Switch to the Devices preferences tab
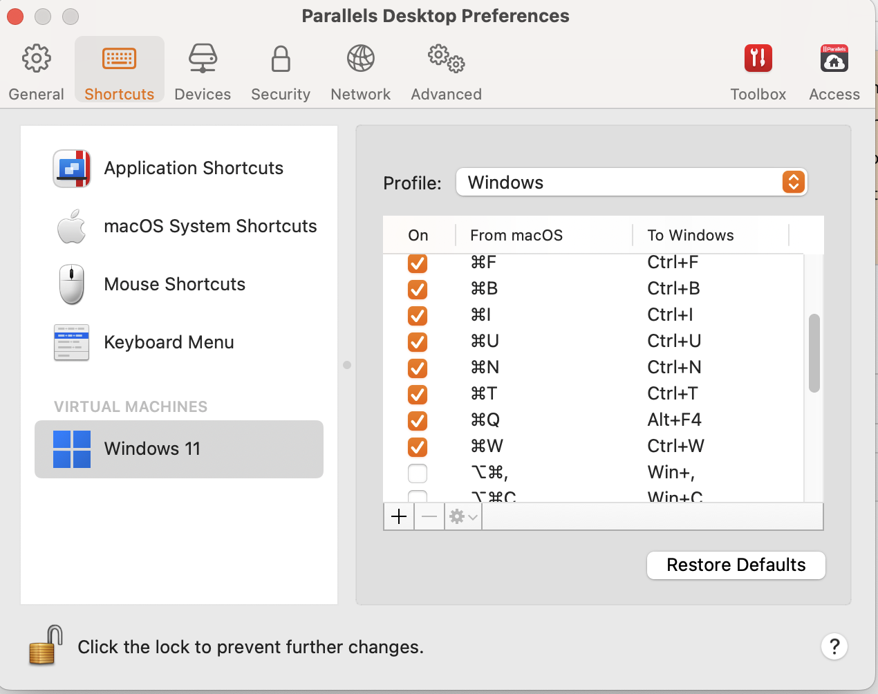The width and height of the screenshot is (878, 694). pyautogui.click(x=203, y=71)
